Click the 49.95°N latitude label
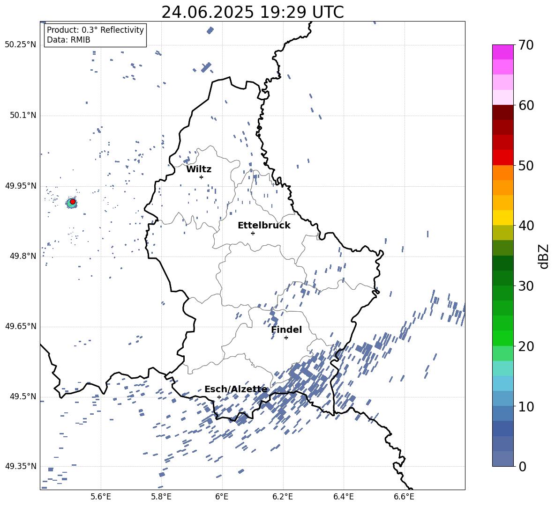The image size is (555, 506). point(20,186)
